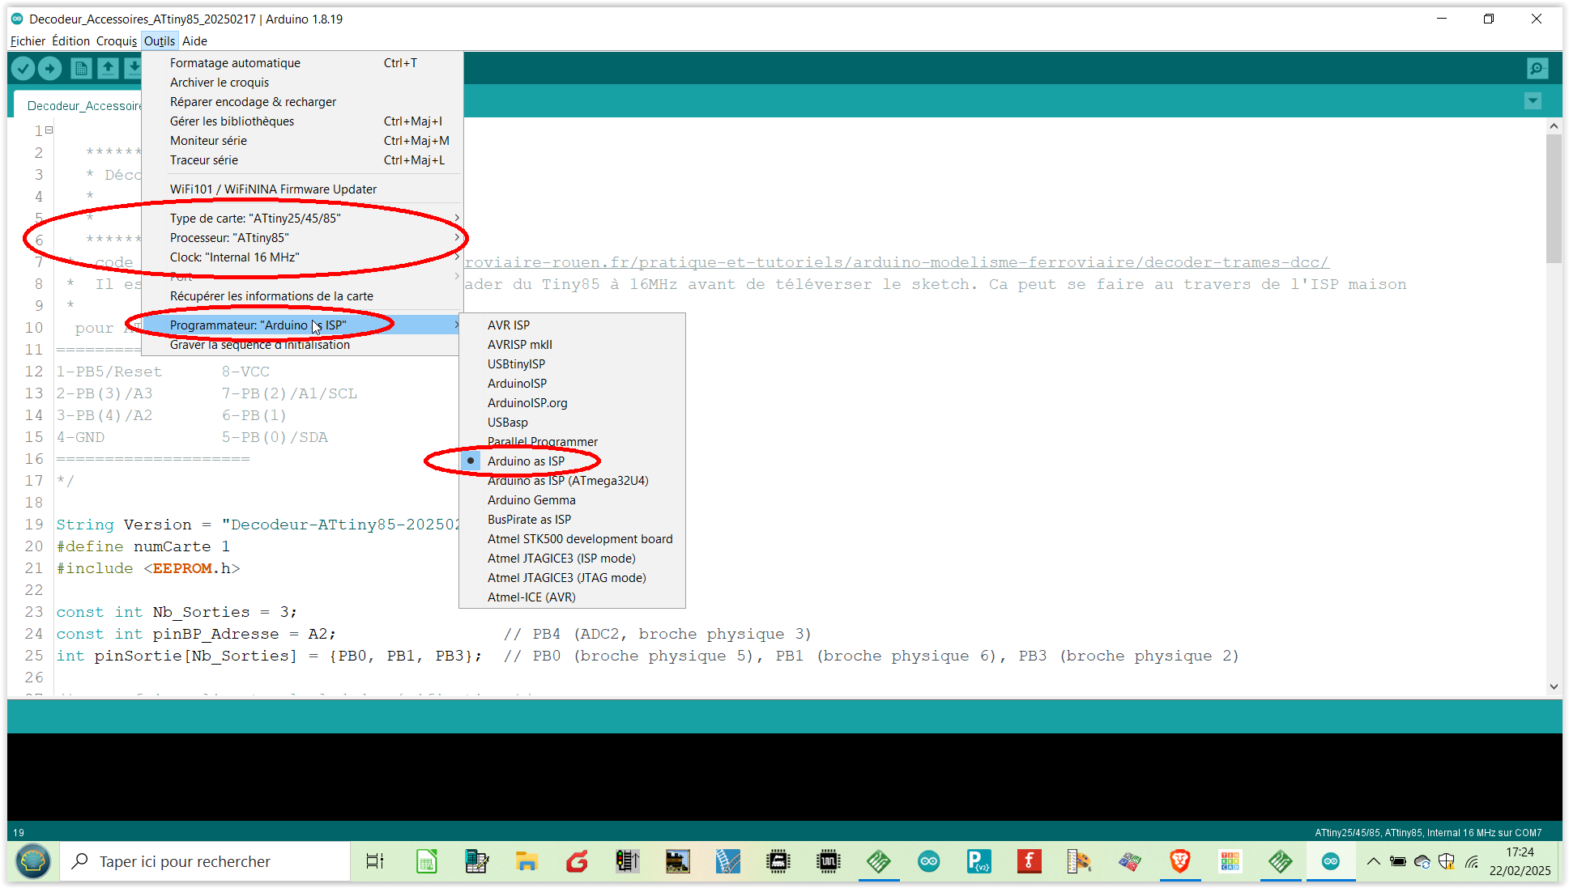Open the Aide menu

(x=194, y=41)
